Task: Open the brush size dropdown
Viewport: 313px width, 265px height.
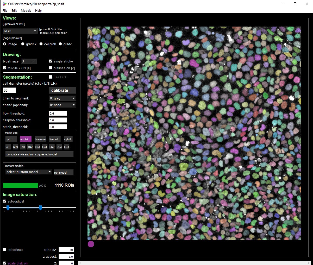Action: (x=29, y=61)
